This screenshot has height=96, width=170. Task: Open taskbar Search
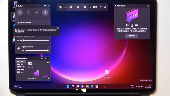pos(73,86)
